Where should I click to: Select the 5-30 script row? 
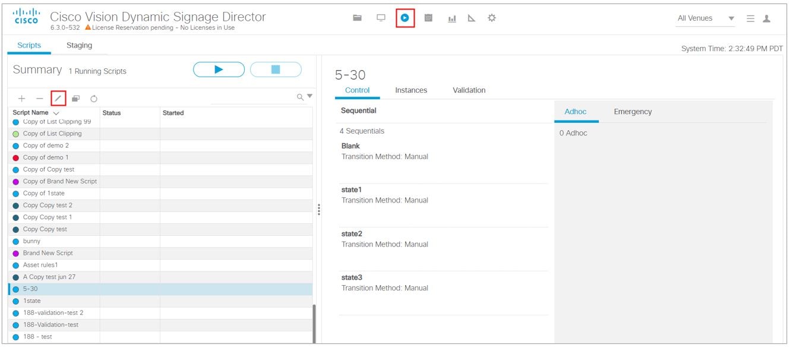click(160, 289)
